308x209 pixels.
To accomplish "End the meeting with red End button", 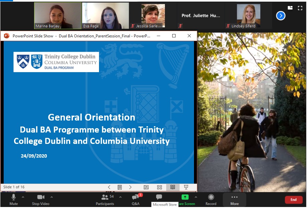I will [294, 200].
